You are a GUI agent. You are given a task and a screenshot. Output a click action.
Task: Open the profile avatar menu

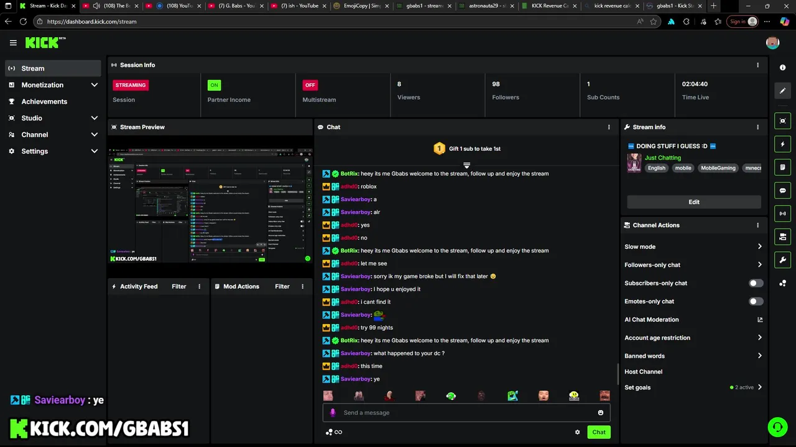point(772,43)
